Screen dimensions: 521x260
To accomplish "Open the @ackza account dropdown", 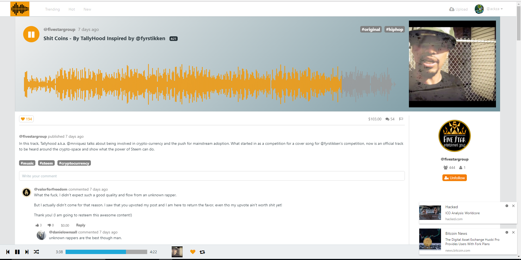I will pyautogui.click(x=495, y=9).
